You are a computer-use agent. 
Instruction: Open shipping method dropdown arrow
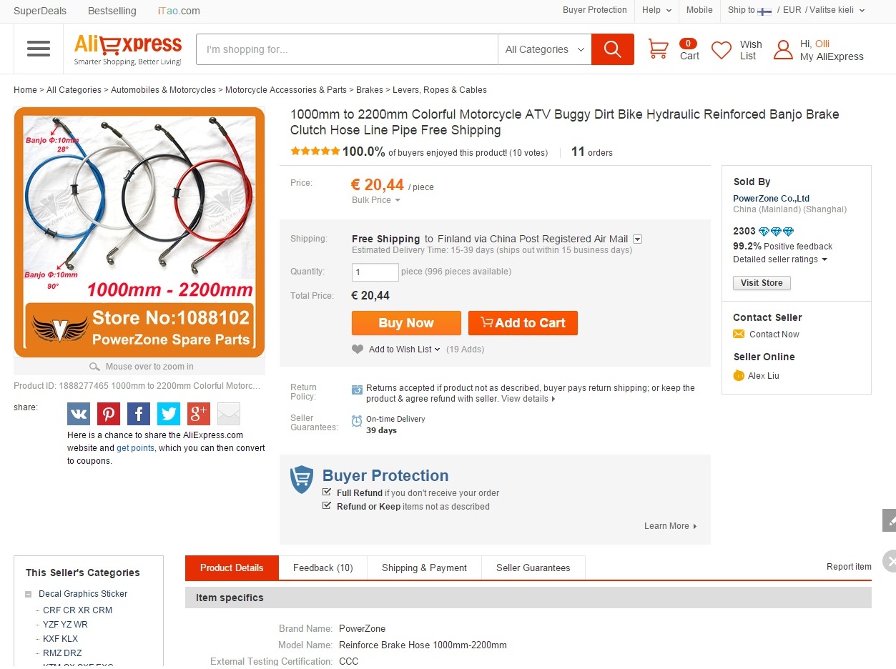[638, 239]
